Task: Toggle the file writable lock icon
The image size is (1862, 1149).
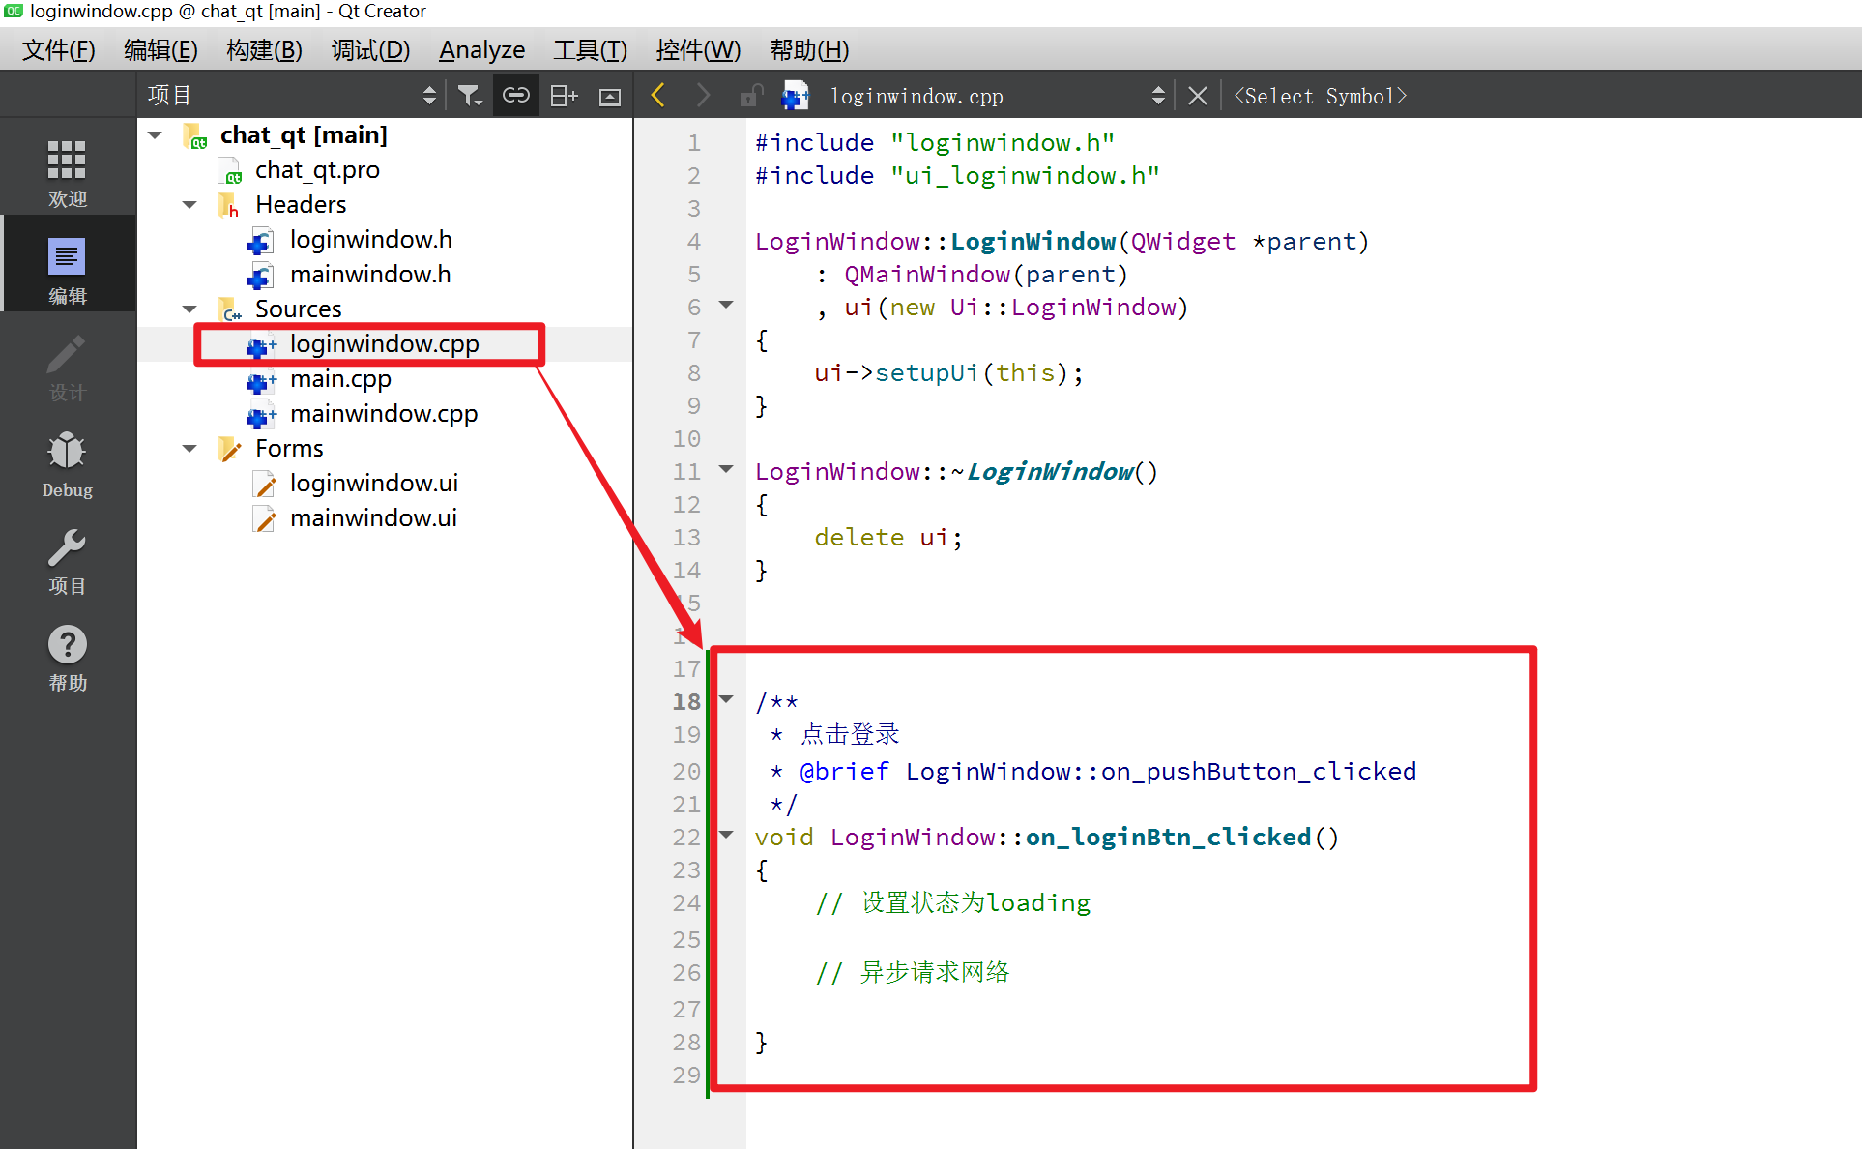Action: [x=750, y=96]
